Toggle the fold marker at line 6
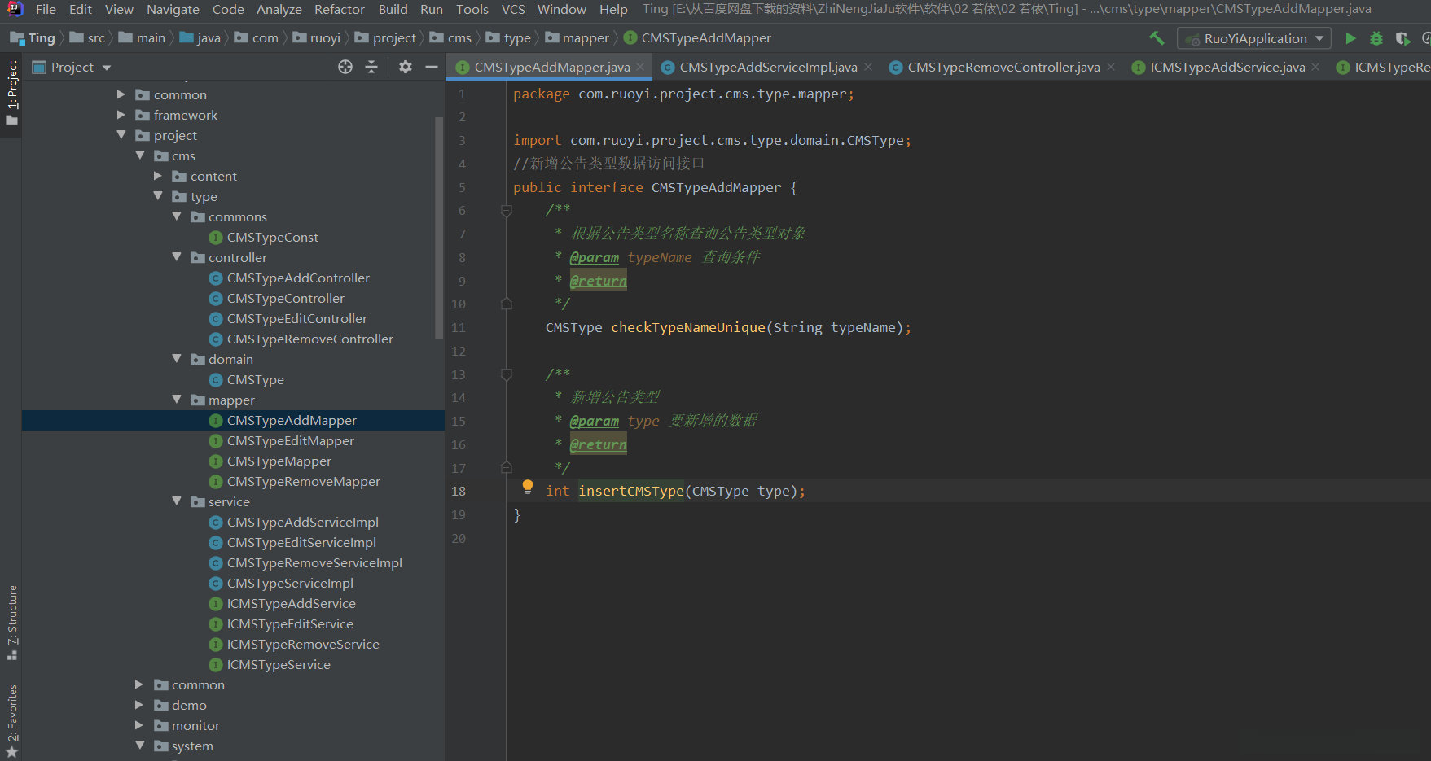The width and height of the screenshot is (1431, 761). tap(506, 211)
